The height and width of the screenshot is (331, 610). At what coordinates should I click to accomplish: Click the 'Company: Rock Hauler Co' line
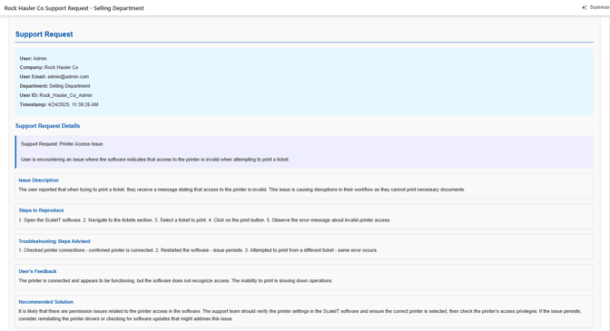tap(49, 68)
